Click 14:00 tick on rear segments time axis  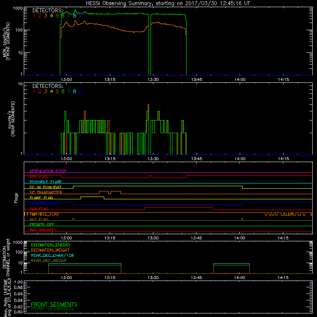coord(240,159)
